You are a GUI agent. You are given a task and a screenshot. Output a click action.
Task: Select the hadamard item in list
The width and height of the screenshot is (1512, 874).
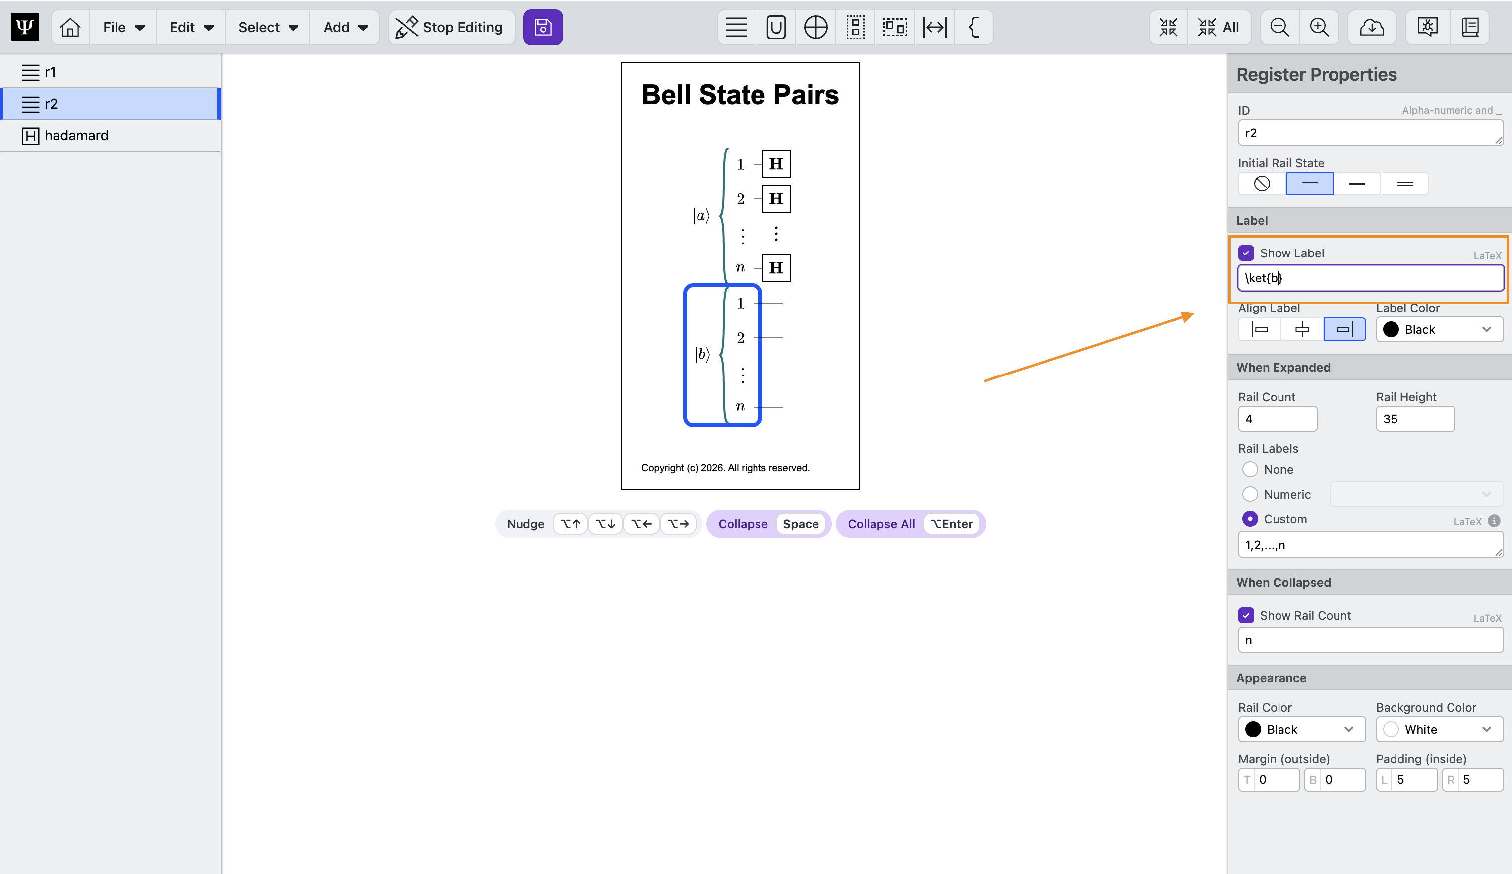pos(76,135)
